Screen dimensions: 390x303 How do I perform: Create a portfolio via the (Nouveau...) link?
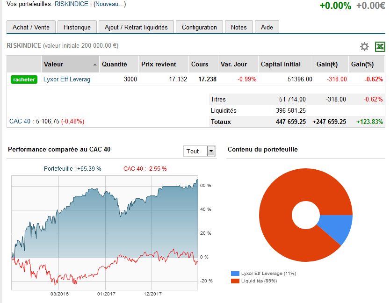[x=109, y=4]
